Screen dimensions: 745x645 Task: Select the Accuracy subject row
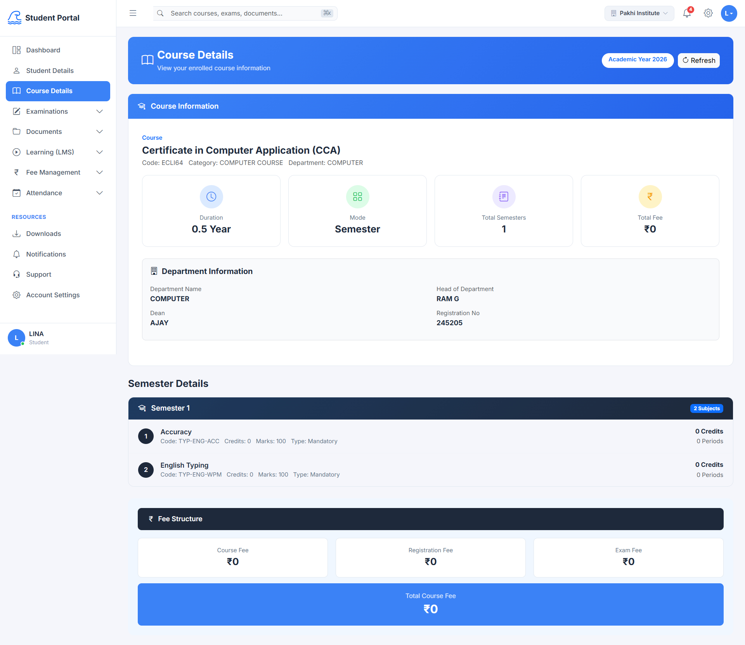(x=431, y=436)
